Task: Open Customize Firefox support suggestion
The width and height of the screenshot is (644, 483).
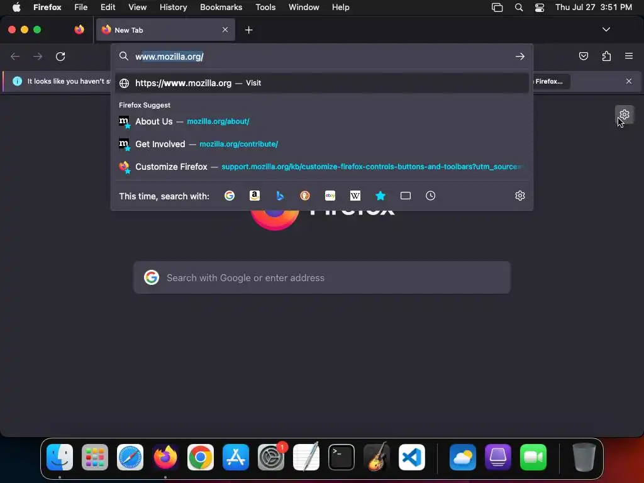Action: [322, 167]
